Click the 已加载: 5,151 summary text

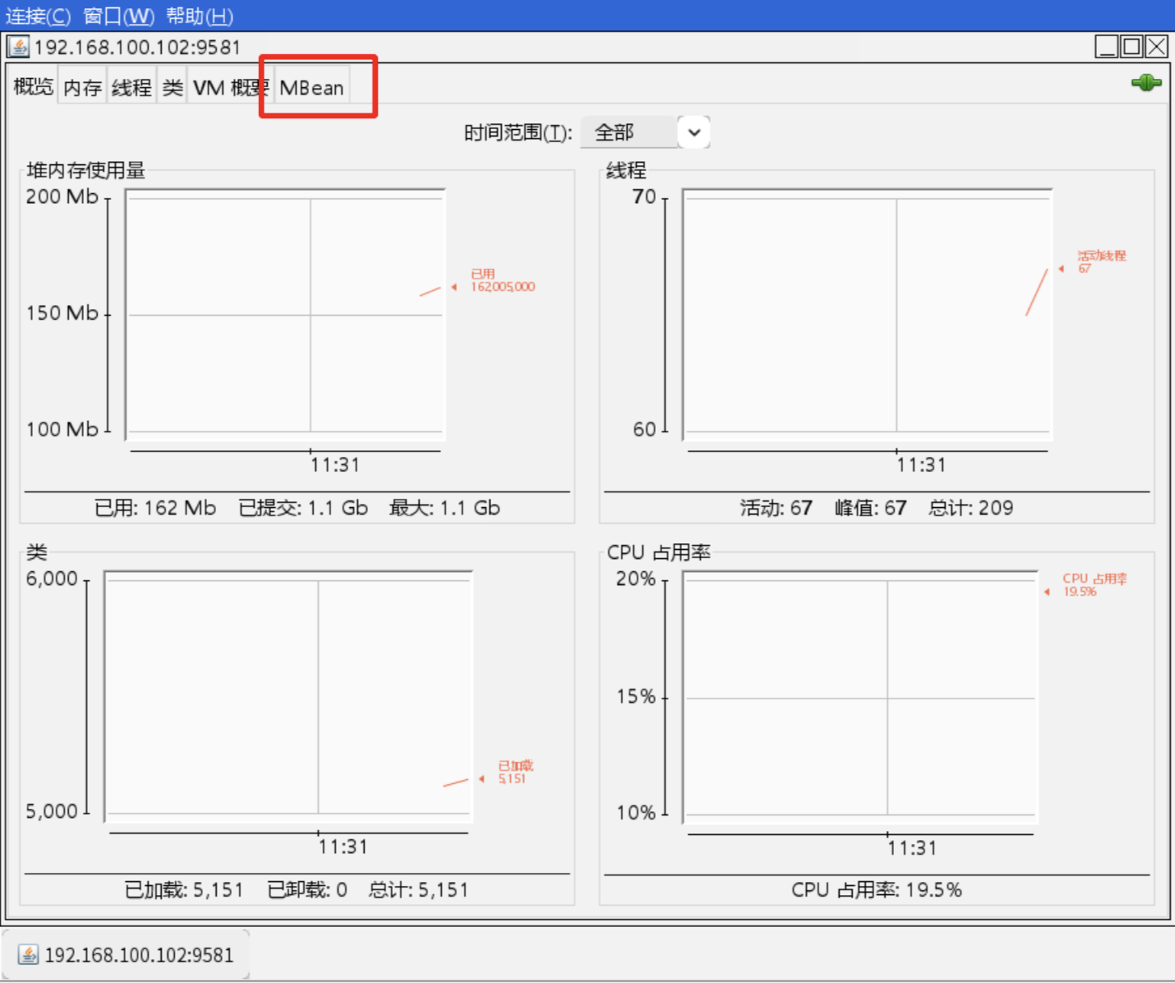(x=184, y=890)
